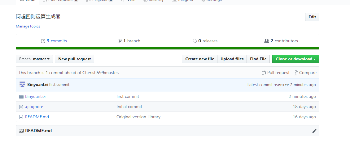Click the BinyuanLei folder icon
Viewport: 350px width, 147px height.
pyautogui.click(x=21, y=97)
